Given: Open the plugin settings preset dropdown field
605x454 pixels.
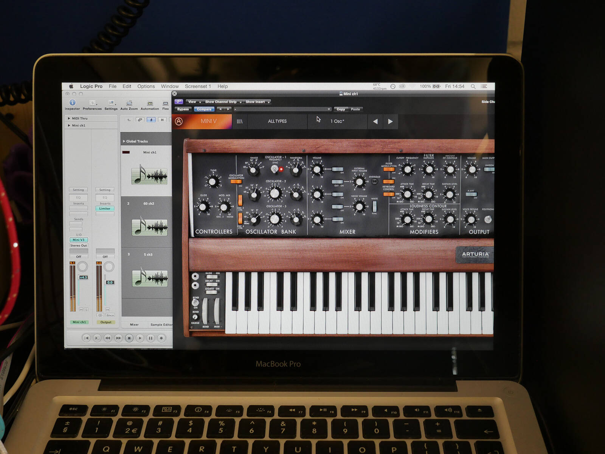Looking at the screenshot, I should click(x=282, y=109).
